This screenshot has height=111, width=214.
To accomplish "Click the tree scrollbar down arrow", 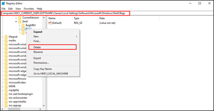I will [x=44, y=106].
